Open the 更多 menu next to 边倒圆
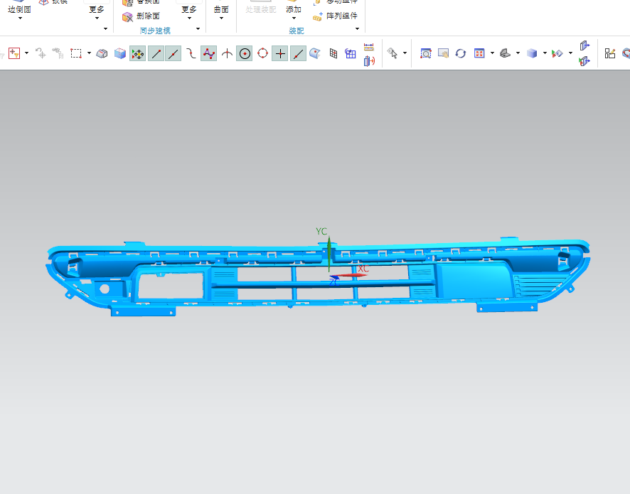Screen dimensions: 630x494 (x=97, y=13)
